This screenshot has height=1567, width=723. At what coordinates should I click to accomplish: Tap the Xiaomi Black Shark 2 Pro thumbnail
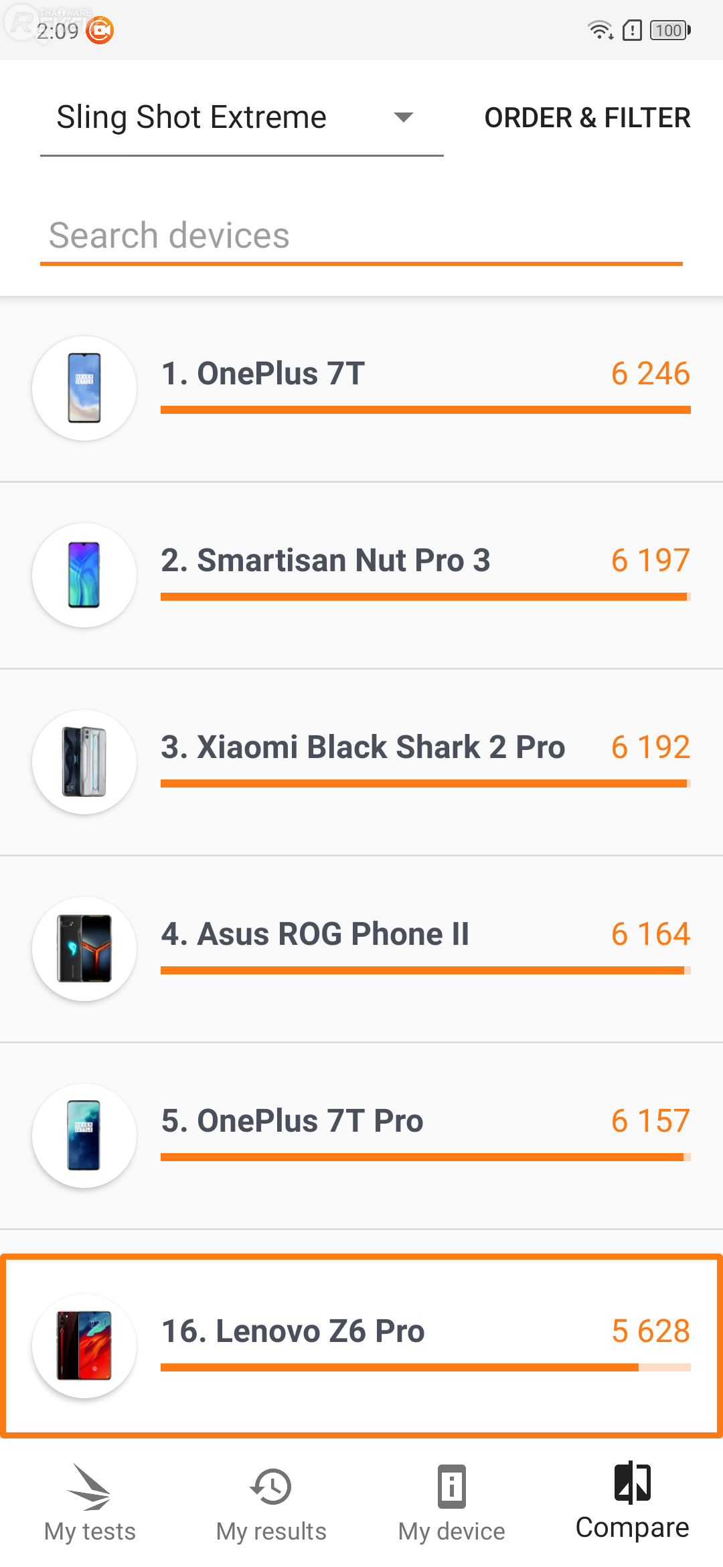point(84,762)
